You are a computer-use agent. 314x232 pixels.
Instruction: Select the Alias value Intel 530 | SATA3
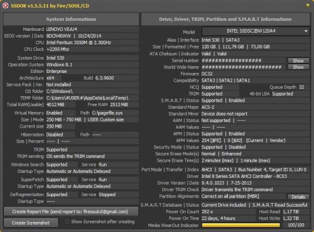(220, 40)
